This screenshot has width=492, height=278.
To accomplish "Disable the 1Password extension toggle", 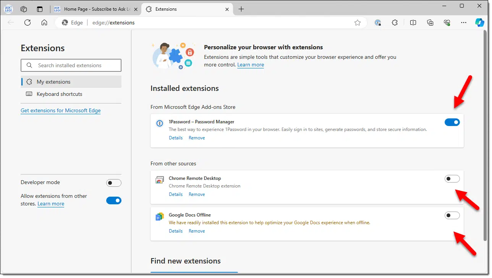I will coord(452,122).
